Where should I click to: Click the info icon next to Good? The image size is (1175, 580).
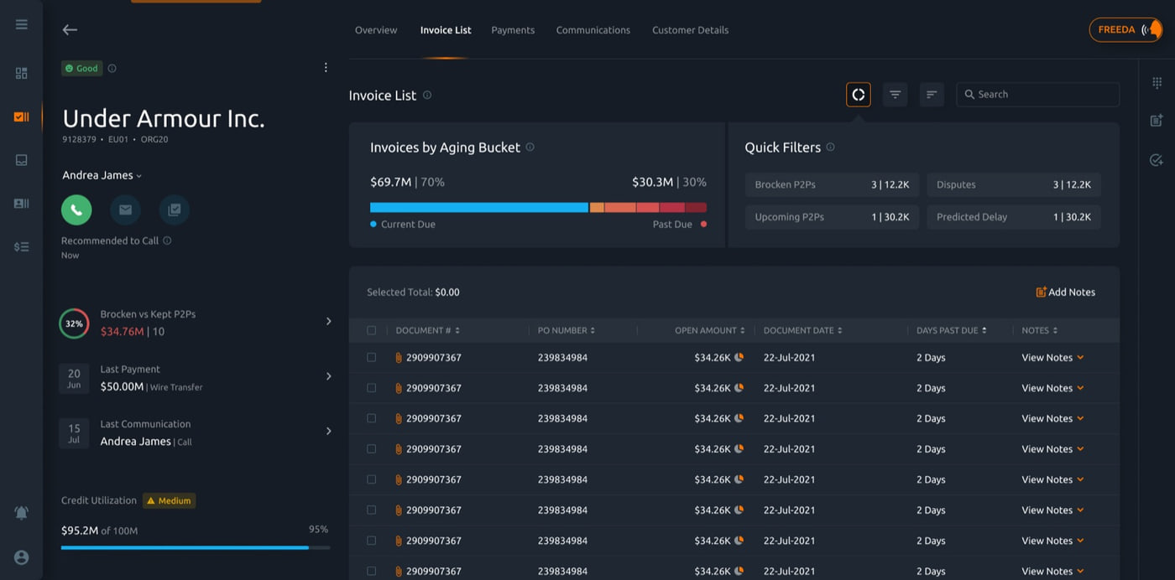112,69
